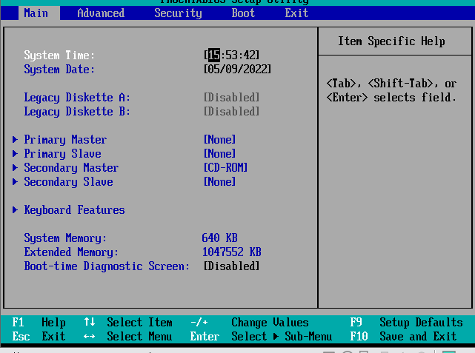Click the Secondary Slave [None] value
The image size is (475, 353).
coord(219,182)
